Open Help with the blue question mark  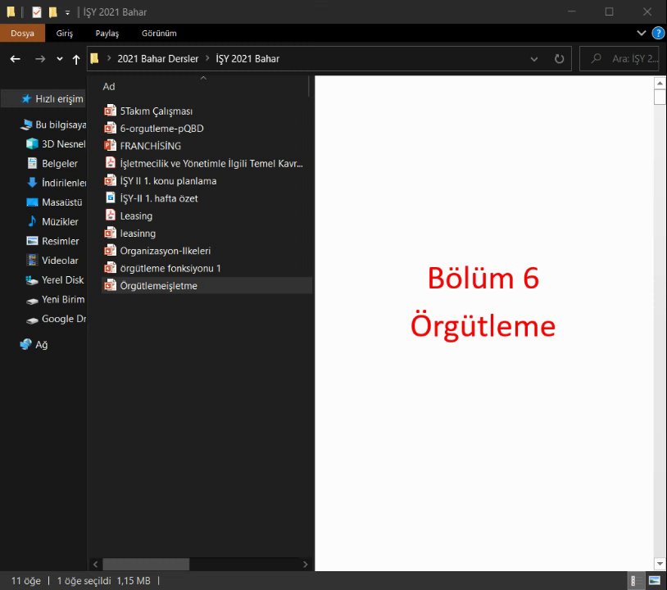pos(658,33)
